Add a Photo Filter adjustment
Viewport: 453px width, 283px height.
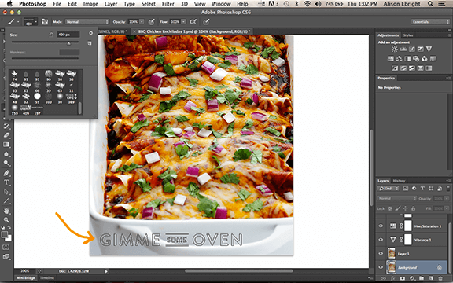pyautogui.click(x=416, y=59)
